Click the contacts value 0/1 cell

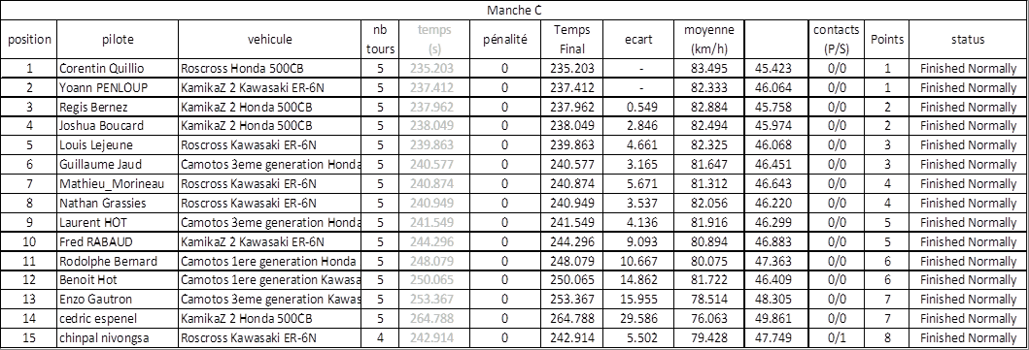(x=836, y=338)
